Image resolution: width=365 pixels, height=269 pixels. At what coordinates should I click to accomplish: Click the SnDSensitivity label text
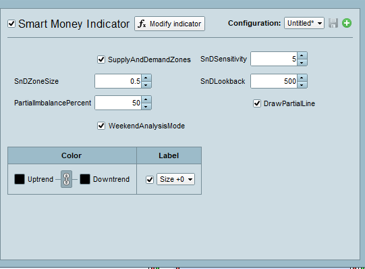pyautogui.click(x=223, y=59)
